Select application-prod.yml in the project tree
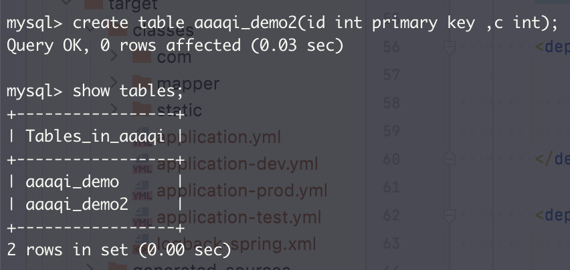 tap(242, 191)
